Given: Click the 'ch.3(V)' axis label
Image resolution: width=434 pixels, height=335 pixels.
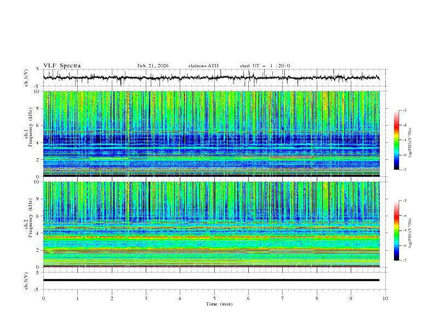Looking at the screenshot, I should 26,281.
